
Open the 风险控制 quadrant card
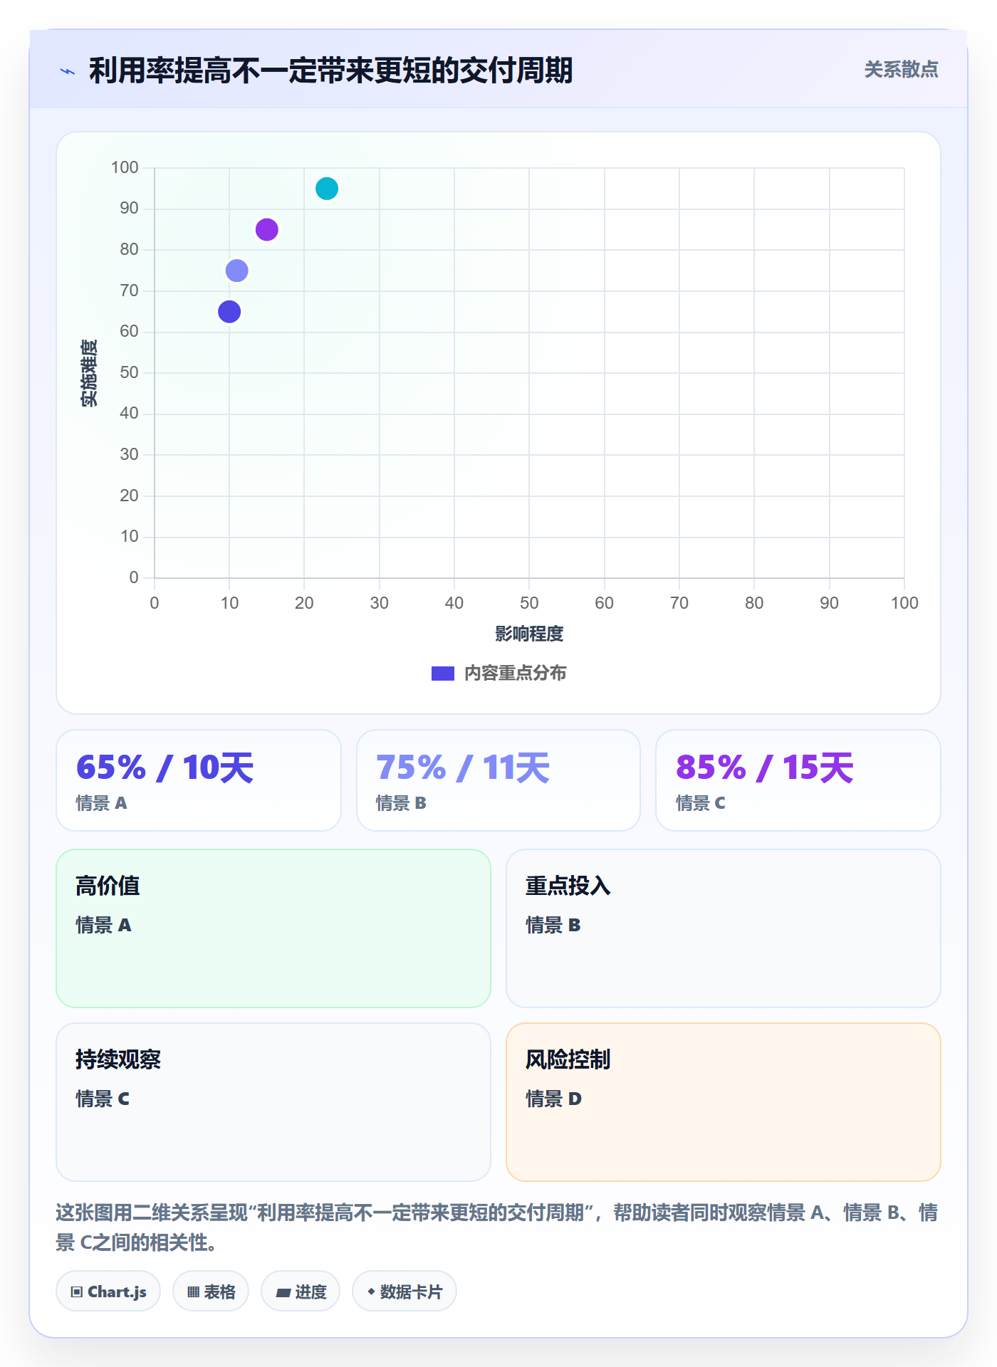724,1102
